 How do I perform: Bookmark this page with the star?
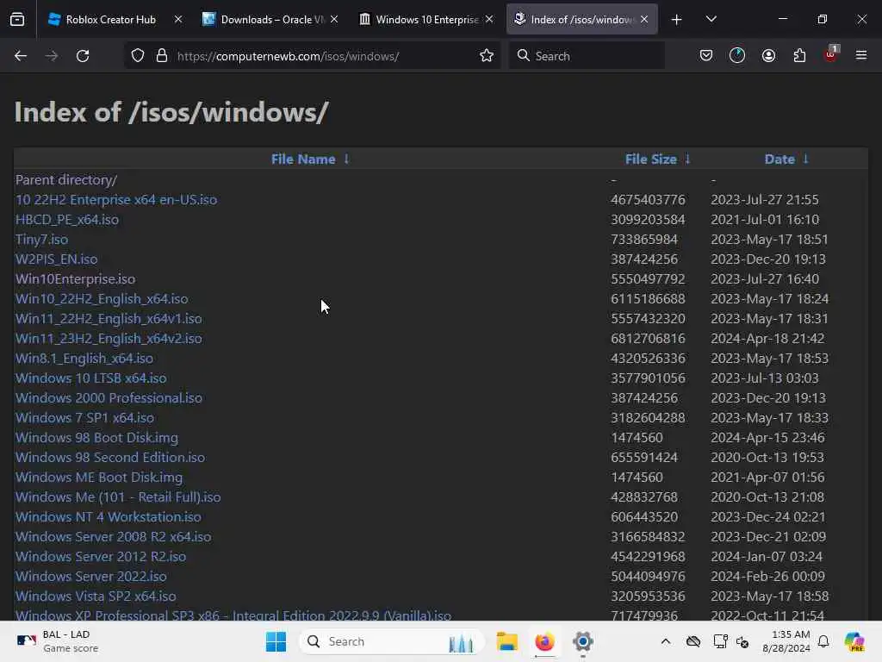(x=487, y=56)
